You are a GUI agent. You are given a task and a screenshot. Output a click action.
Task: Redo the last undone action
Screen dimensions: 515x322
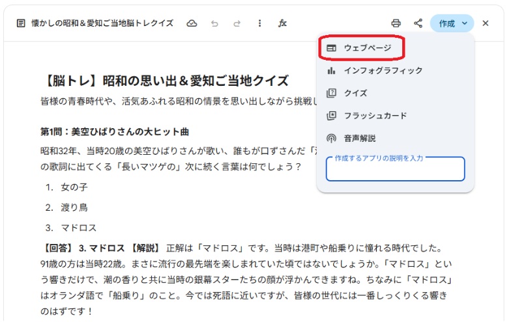[x=237, y=23]
